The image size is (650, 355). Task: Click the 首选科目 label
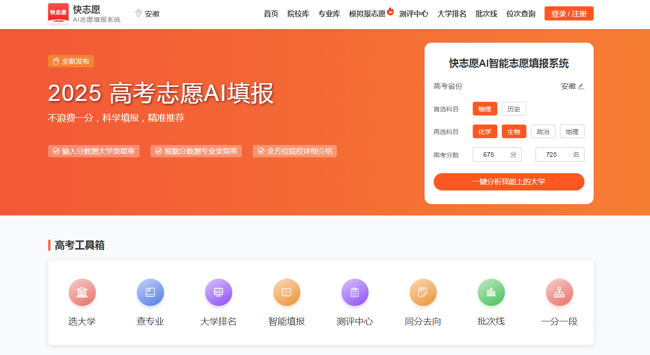pos(446,109)
